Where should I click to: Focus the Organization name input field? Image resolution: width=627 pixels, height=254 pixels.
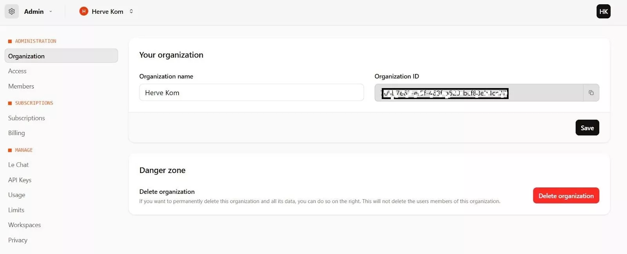tap(251, 93)
